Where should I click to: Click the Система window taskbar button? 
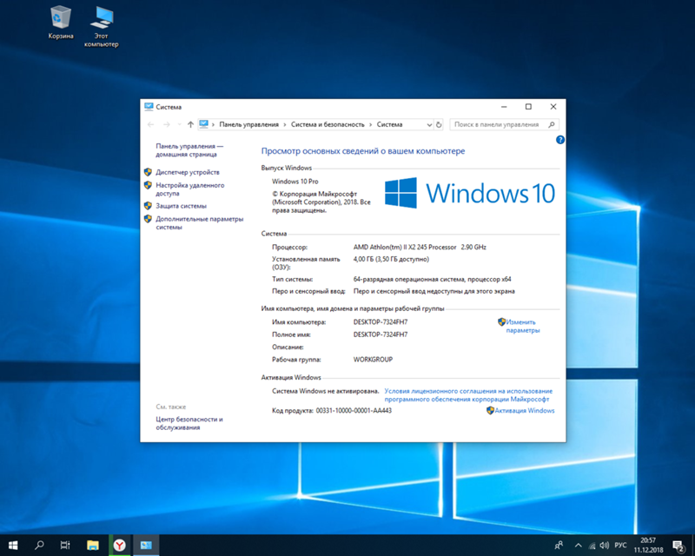coord(146,545)
